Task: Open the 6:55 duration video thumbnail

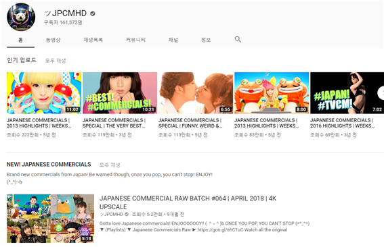Action: [x=196, y=93]
